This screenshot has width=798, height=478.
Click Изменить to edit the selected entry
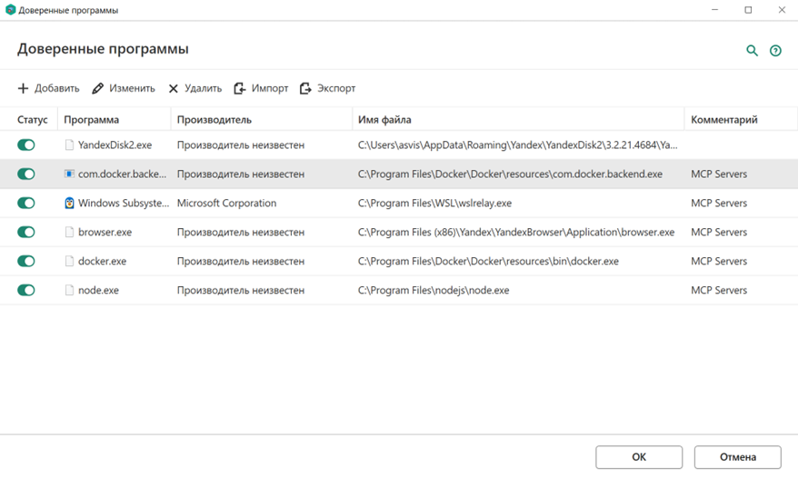coord(124,88)
